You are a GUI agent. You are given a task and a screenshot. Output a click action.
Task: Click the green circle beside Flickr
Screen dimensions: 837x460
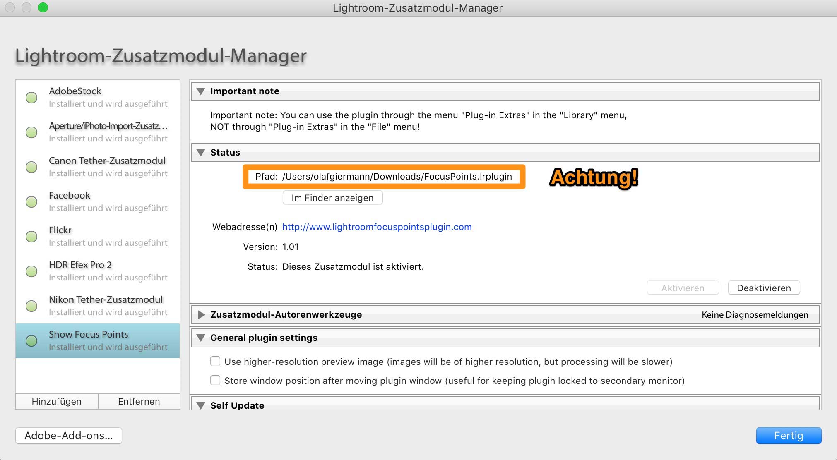coord(31,237)
